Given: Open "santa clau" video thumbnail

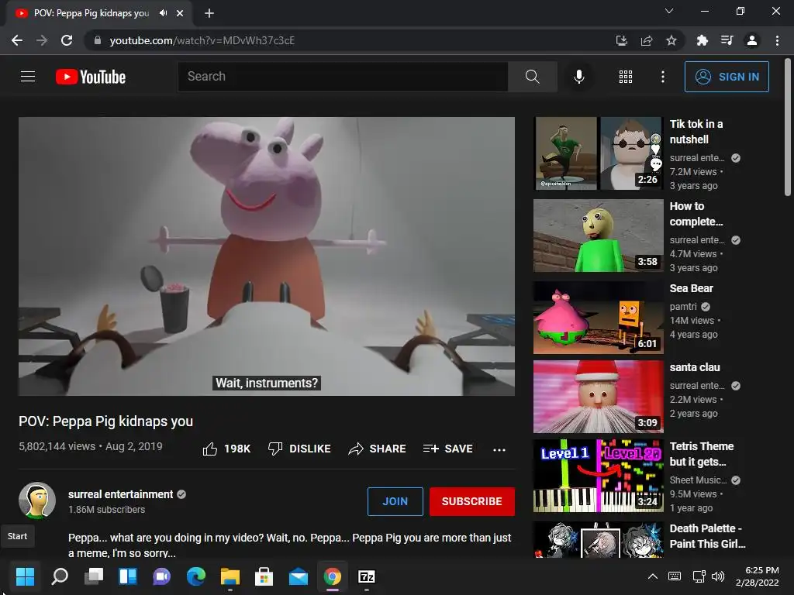Looking at the screenshot, I should (598, 397).
